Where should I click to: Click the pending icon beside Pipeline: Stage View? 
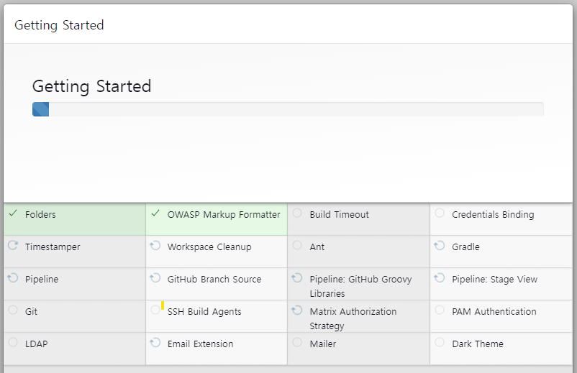tap(440, 277)
